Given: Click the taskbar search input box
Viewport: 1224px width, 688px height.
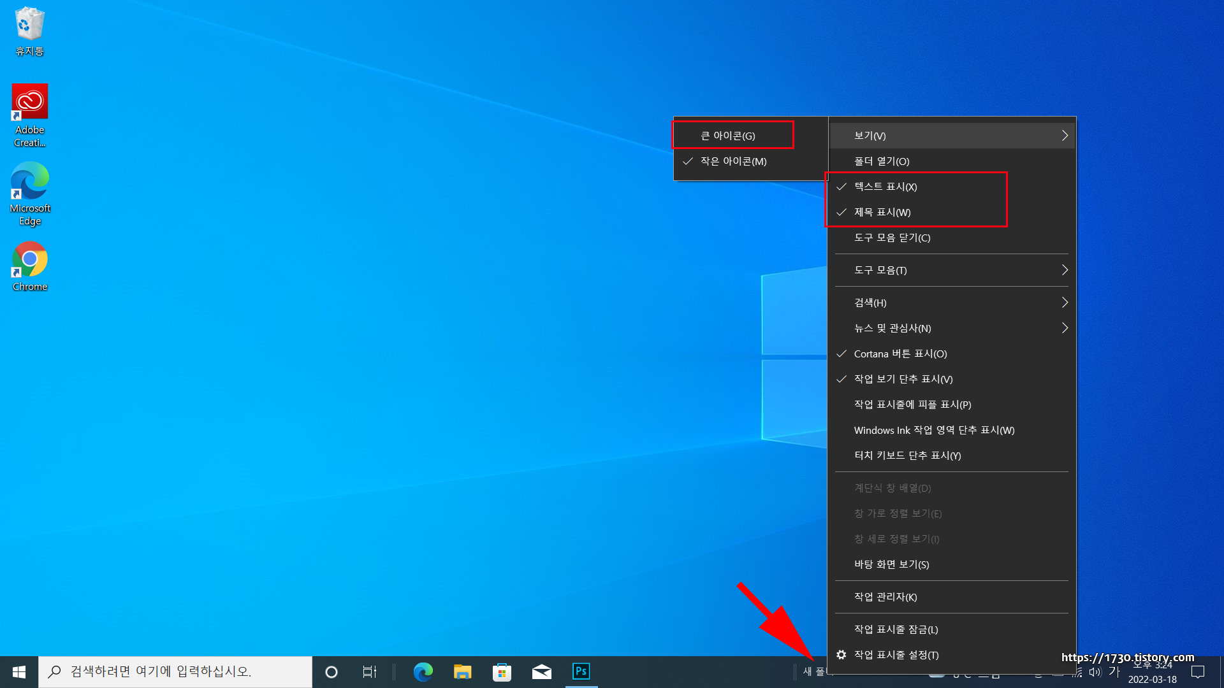Looking at the screenshot, I should pyautogui.click(x=175, y=671).
